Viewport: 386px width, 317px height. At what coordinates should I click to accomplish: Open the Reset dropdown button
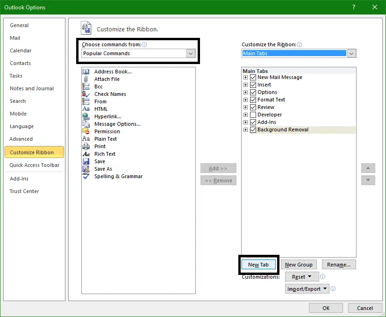coord(302,277)
